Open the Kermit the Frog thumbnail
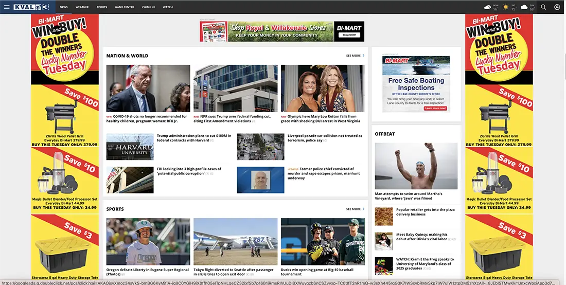The height and width of the screenshot is (285, 566). [384, 266]
